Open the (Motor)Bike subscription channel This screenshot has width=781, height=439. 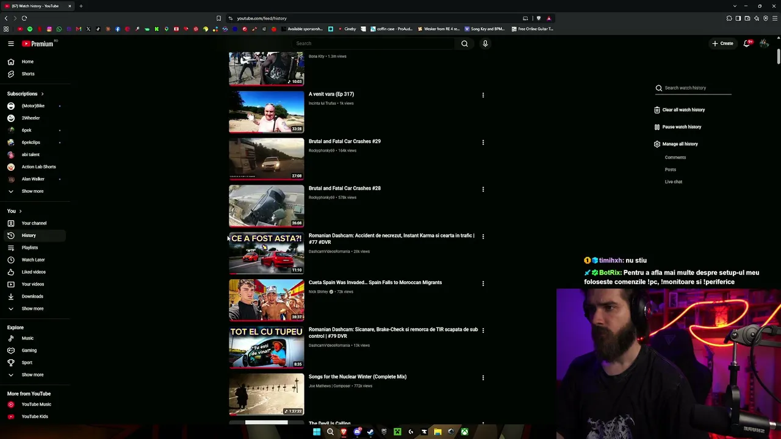pyautogui.click(x=34, y=106)
